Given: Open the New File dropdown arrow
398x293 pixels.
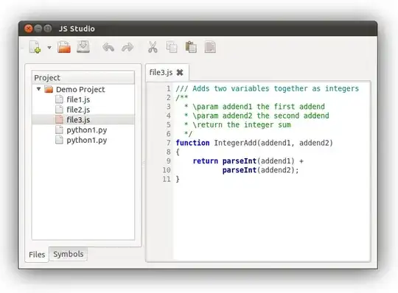Looking at the screenshot, I should pyautogui.click(x=49, y=47).
